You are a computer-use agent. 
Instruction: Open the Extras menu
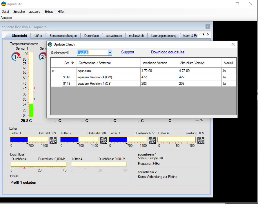[49, 12]
